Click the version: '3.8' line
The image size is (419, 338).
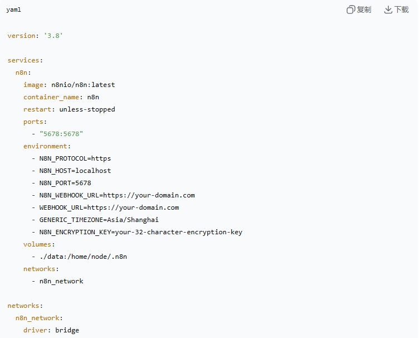(x=35, y=36)
